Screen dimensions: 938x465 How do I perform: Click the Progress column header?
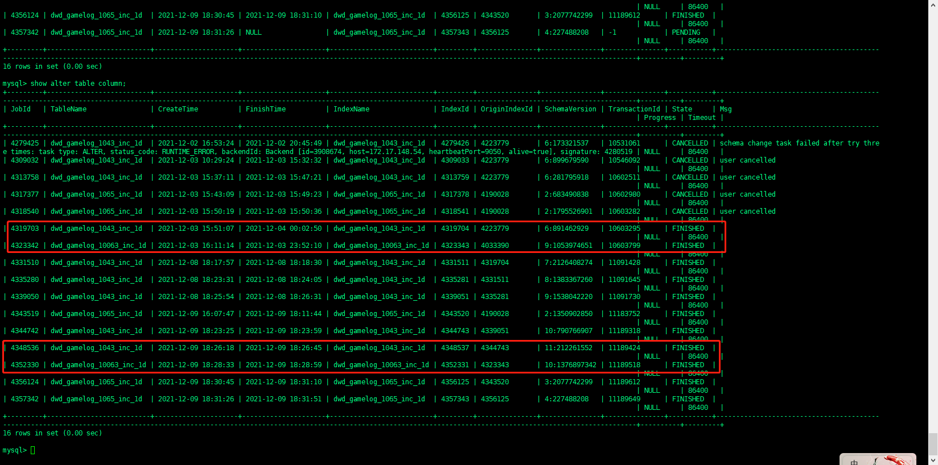click(660, 118)
